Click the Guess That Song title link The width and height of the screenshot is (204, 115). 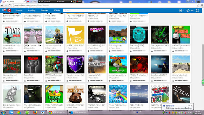tap(33, 16)
